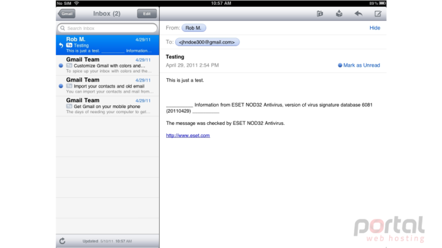442x248 pixels.
Task: Hide the message header details
Action: [374, 28]
